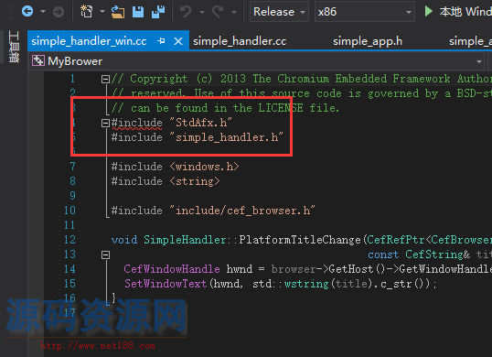Pin the simple_handler_win.cc tab
The image size is (492, 357).
(161, 41)
